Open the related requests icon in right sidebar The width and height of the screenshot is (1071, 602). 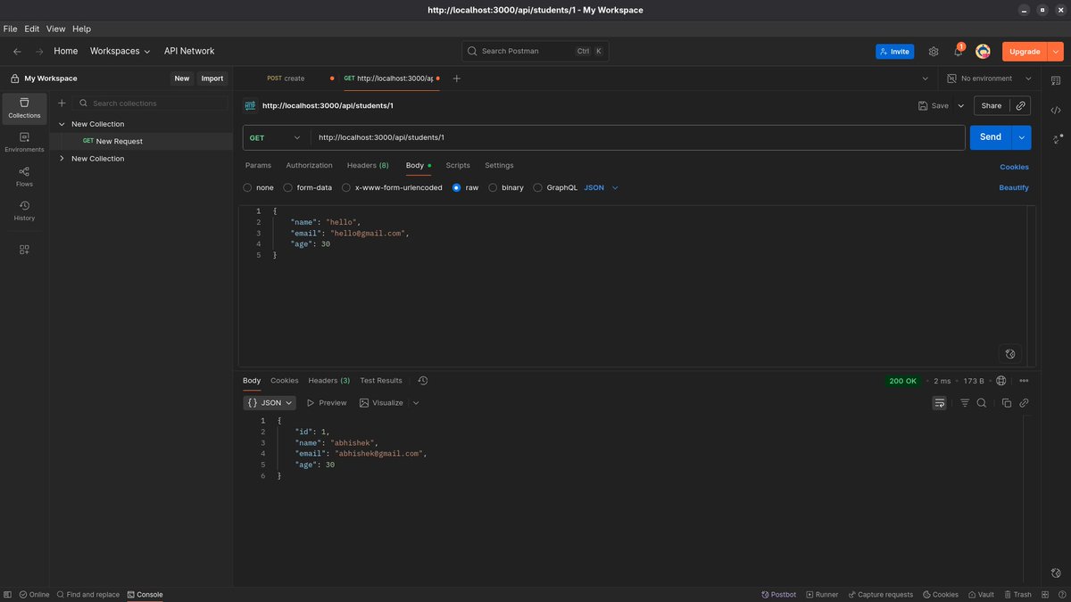pos(1057,139)
